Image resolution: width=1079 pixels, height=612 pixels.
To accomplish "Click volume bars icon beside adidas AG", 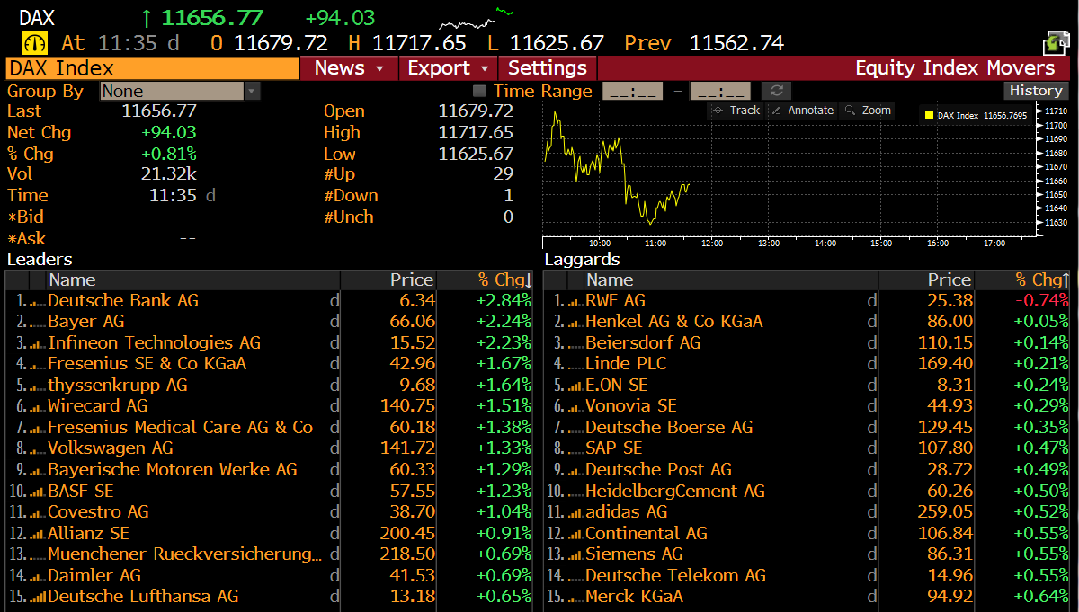I will pyautogui.click(x=575, y=512).
